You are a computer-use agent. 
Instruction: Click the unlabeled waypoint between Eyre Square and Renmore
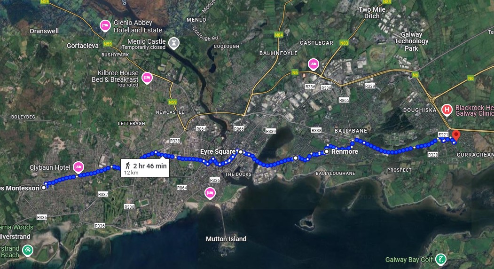[x=296, y=158]
